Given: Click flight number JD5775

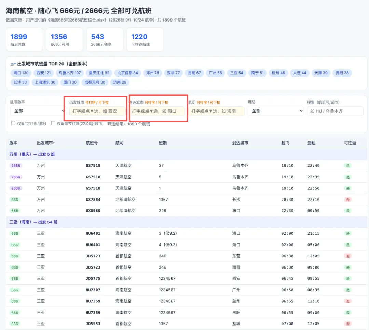Looking at the screenshot, I should tap(93, 278).
